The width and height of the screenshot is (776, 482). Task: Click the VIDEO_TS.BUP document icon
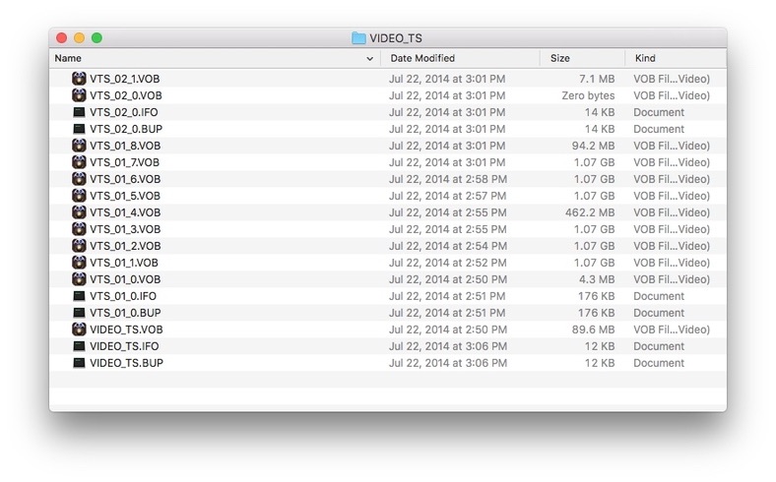pyautogui.click(x=79, y=363)
